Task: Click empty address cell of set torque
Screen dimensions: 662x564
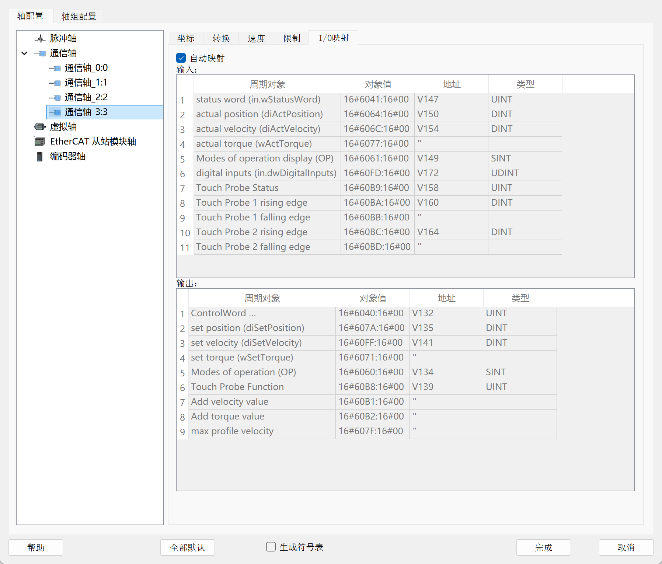Action: point(446,358)
